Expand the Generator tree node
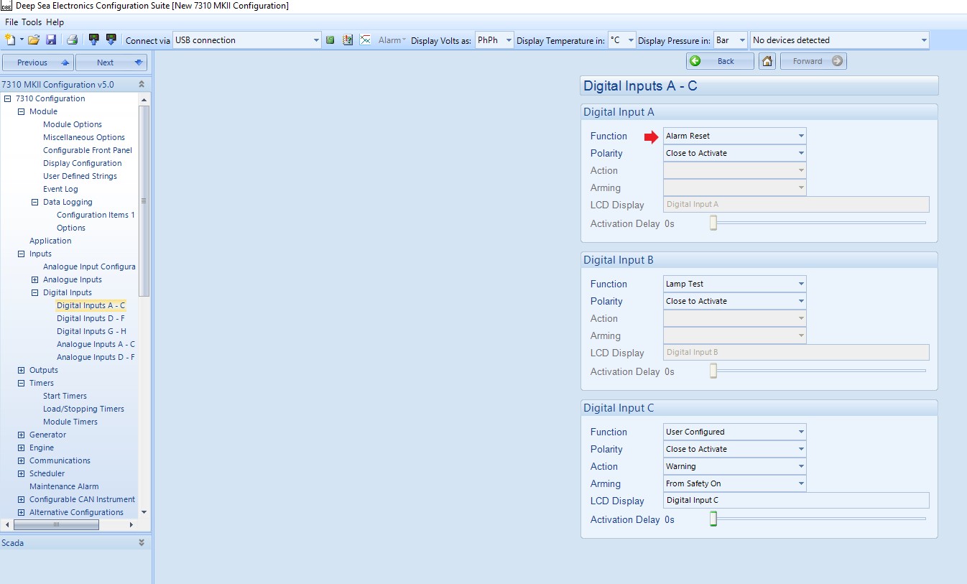 coord(21,435)
